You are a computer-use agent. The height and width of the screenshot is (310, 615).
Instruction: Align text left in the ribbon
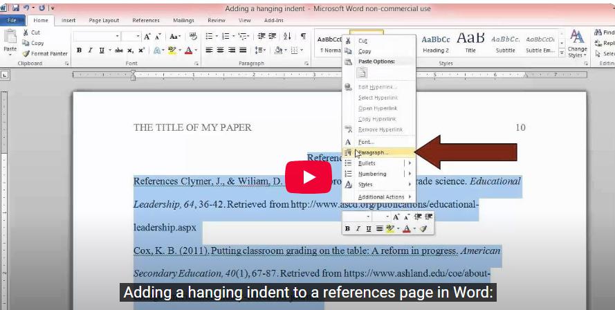(x=210, y=51)
